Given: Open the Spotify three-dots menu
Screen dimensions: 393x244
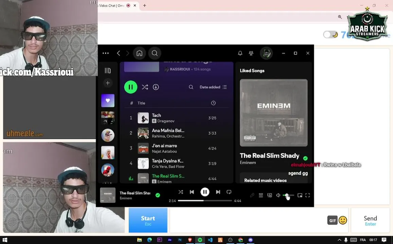Looking at the screenshot, I should click(x=106, y=53).
